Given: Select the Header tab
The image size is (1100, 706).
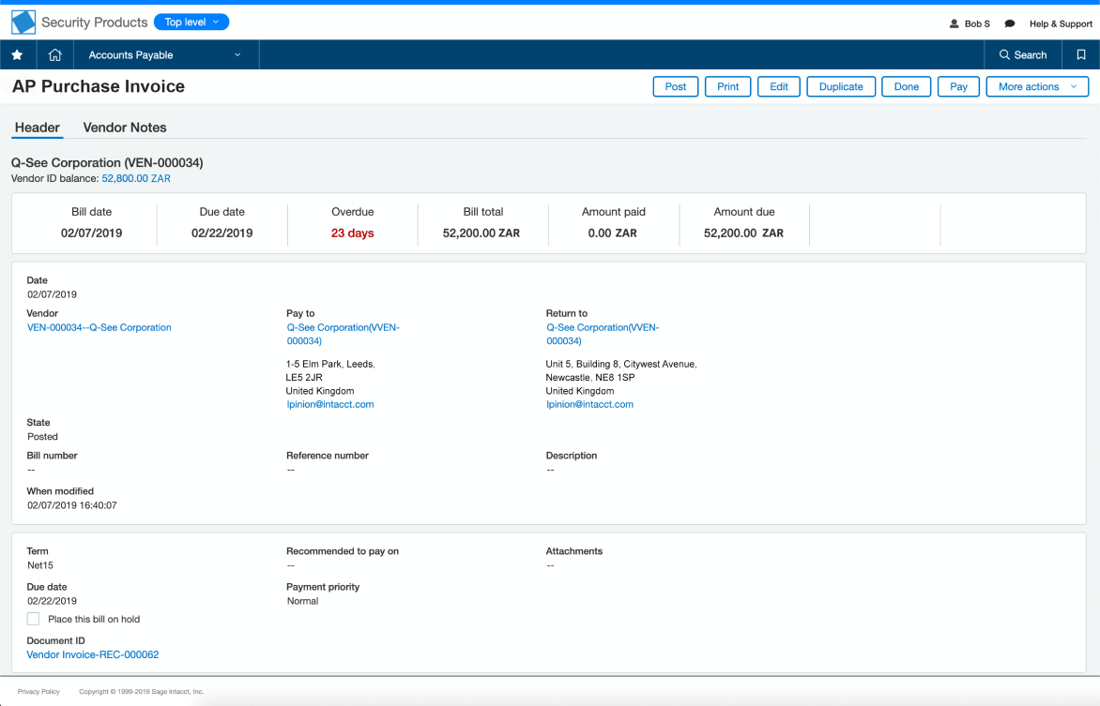Looking at the screenshot, I should [x=38, y=128].
